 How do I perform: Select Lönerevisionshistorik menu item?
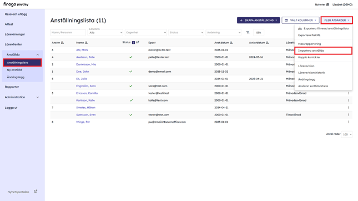311,73
